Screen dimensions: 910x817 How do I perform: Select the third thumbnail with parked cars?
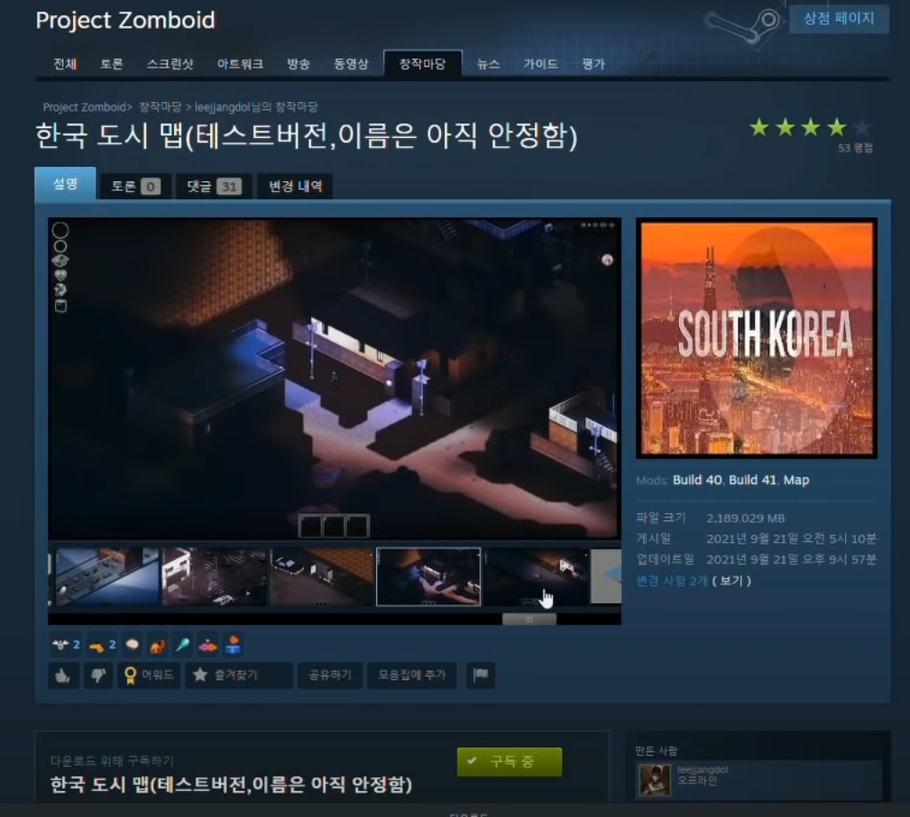(321, 577)
